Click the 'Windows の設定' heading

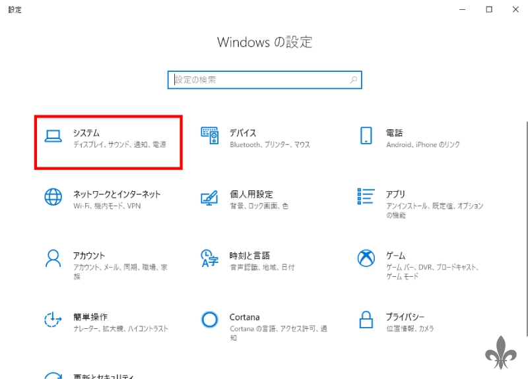pyautogui.click(x=265, y=42)
